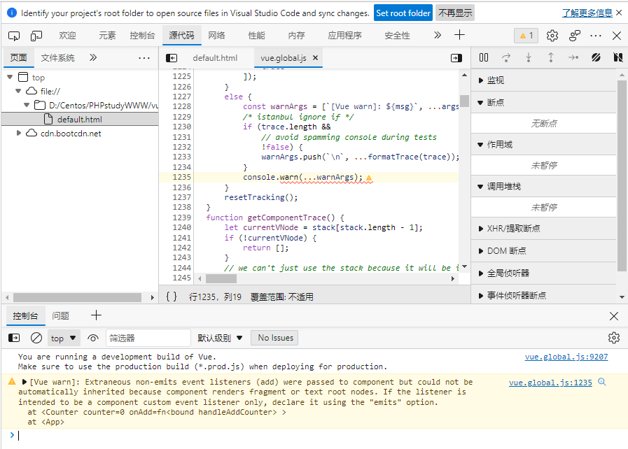
Task: Click the 不再显示 button
Action: [x=455, y=13]
